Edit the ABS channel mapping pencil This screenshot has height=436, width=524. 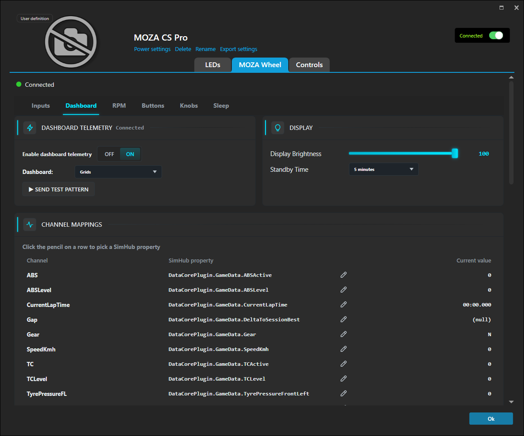tap(344, 275)
